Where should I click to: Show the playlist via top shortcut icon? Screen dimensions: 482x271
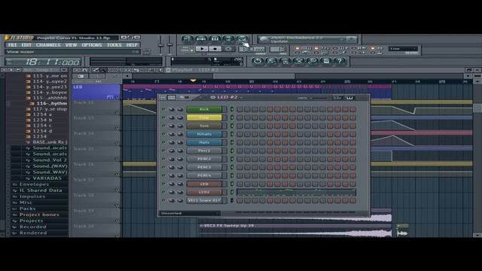tap(188, 39)
